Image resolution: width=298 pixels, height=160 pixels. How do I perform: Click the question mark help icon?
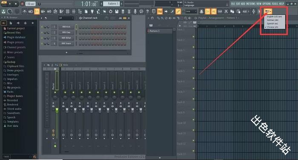pos(147,11)
